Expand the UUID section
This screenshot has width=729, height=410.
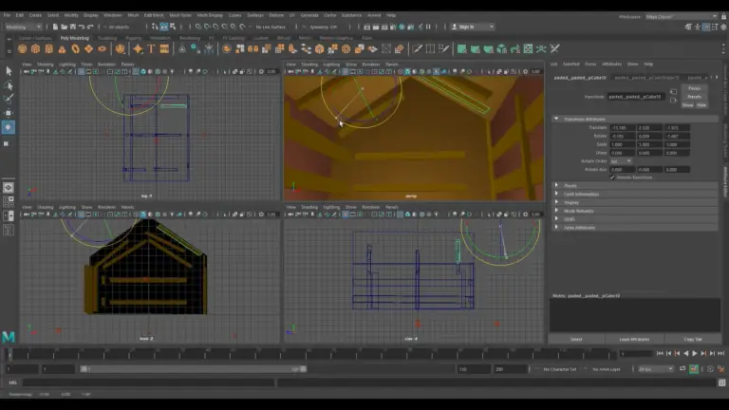pos(556,219)
